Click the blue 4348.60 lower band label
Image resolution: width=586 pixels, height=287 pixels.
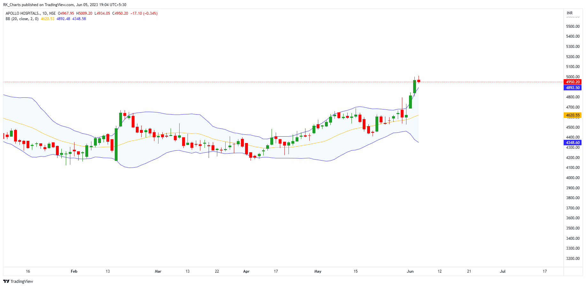tap(573, 143)
